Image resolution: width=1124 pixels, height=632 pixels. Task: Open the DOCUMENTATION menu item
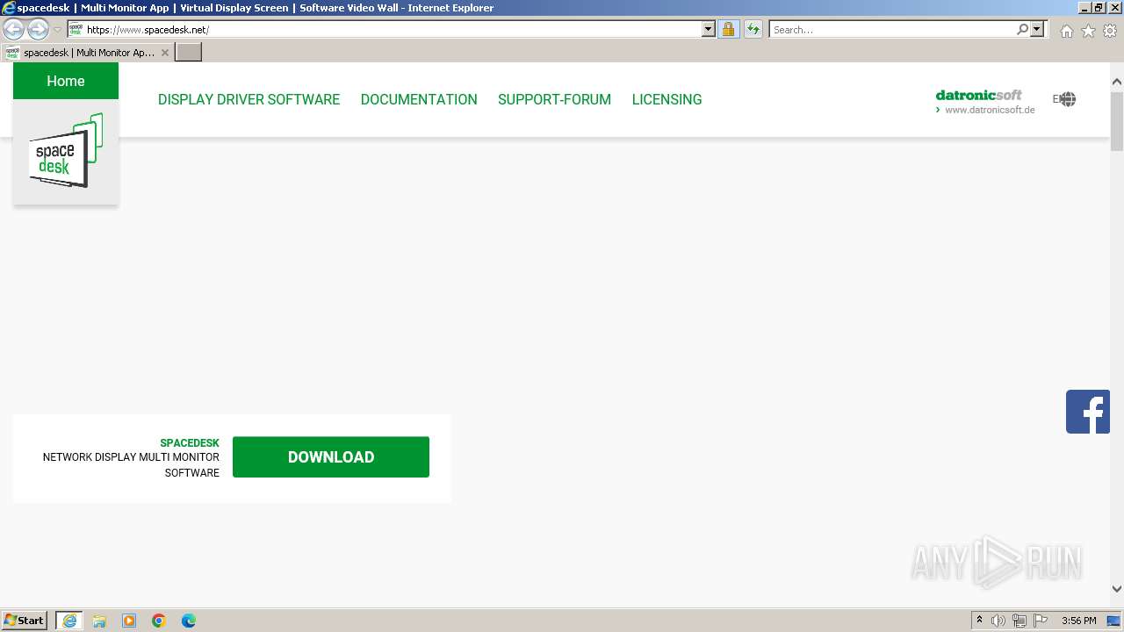(x=419, y=99)
